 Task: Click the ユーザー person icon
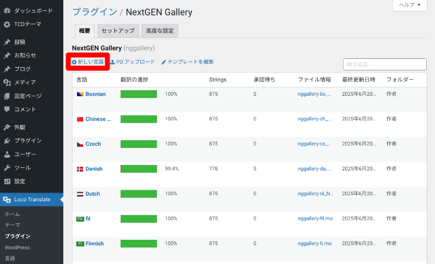click(x=7, y=155)
